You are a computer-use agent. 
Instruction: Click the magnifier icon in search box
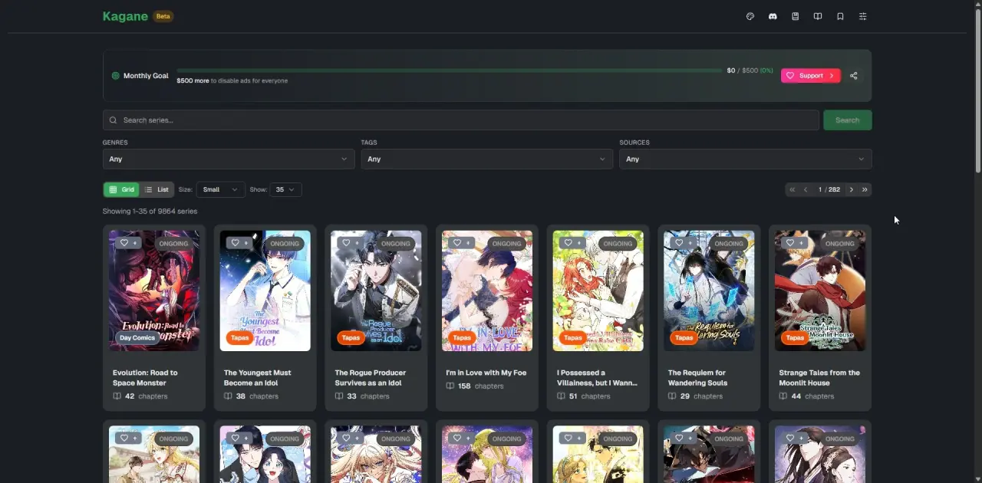[x=114, y=120]
